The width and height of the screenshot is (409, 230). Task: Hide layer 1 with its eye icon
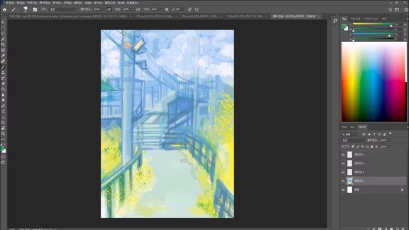coord(343,181)
